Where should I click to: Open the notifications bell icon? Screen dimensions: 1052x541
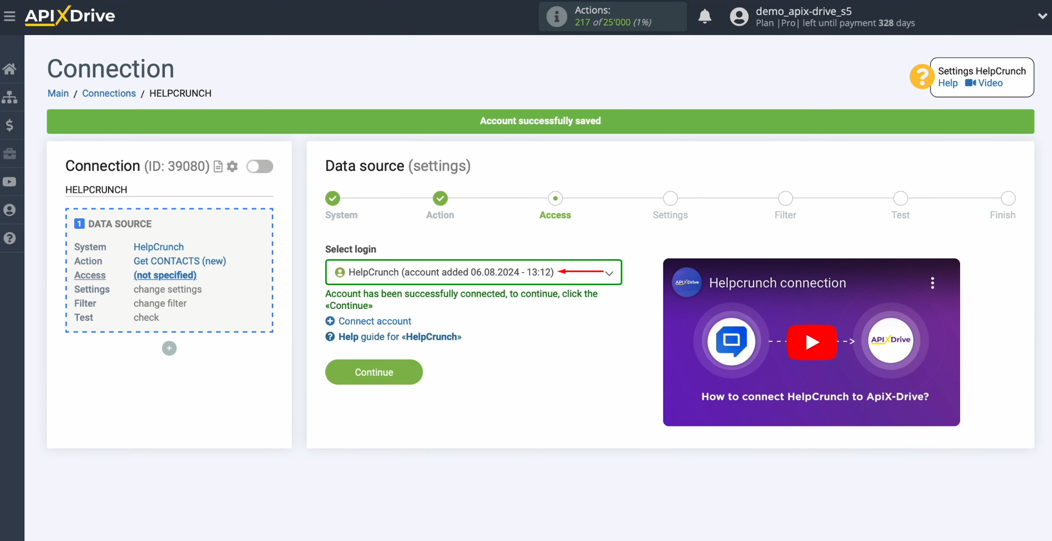[x=704, y=16]
